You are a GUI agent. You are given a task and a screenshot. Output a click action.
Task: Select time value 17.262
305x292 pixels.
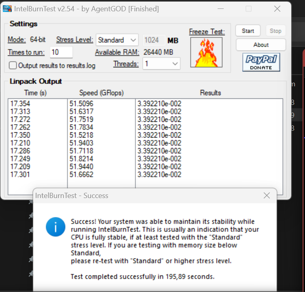[x=20, y=127]
